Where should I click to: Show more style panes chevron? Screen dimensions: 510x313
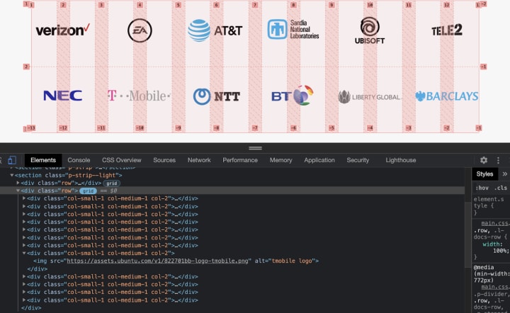point(505,174)
